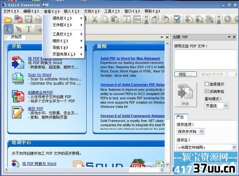This screenshot has height=176, width=239.
Task: Click the third convert document icon
Action: pyautogui.click(x=209, y=19)
